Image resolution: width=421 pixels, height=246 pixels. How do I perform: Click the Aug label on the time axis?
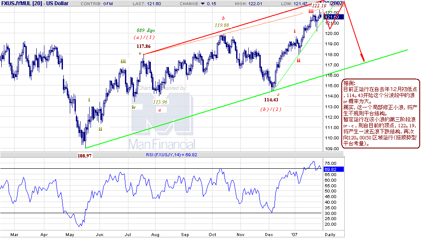pyautogui.click(x=155, y=235)
